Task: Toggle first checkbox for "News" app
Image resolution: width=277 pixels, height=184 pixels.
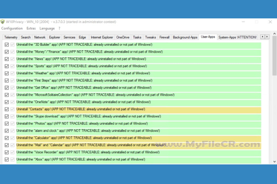Action: point(7,59)
